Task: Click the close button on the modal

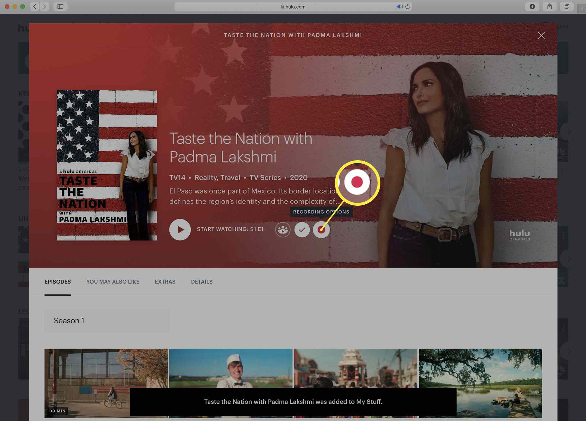Action: point(541,35)
